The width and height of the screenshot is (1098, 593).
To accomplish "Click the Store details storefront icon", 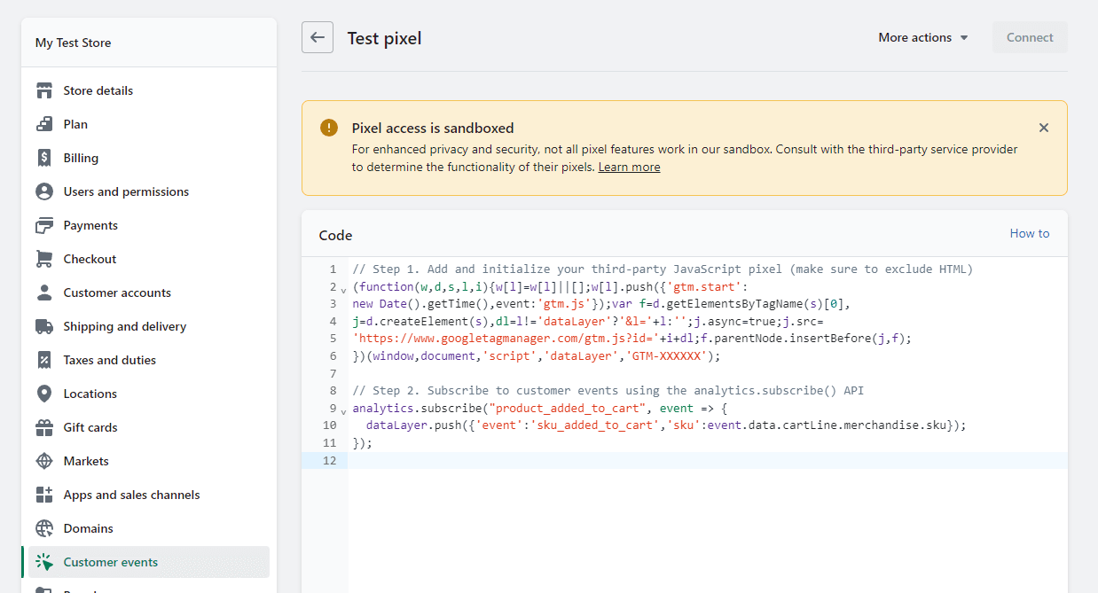I will click(44, 90).
